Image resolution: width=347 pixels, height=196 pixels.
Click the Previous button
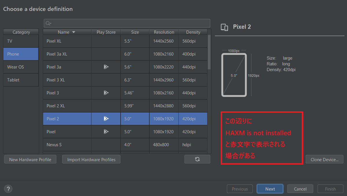[240, 189]
